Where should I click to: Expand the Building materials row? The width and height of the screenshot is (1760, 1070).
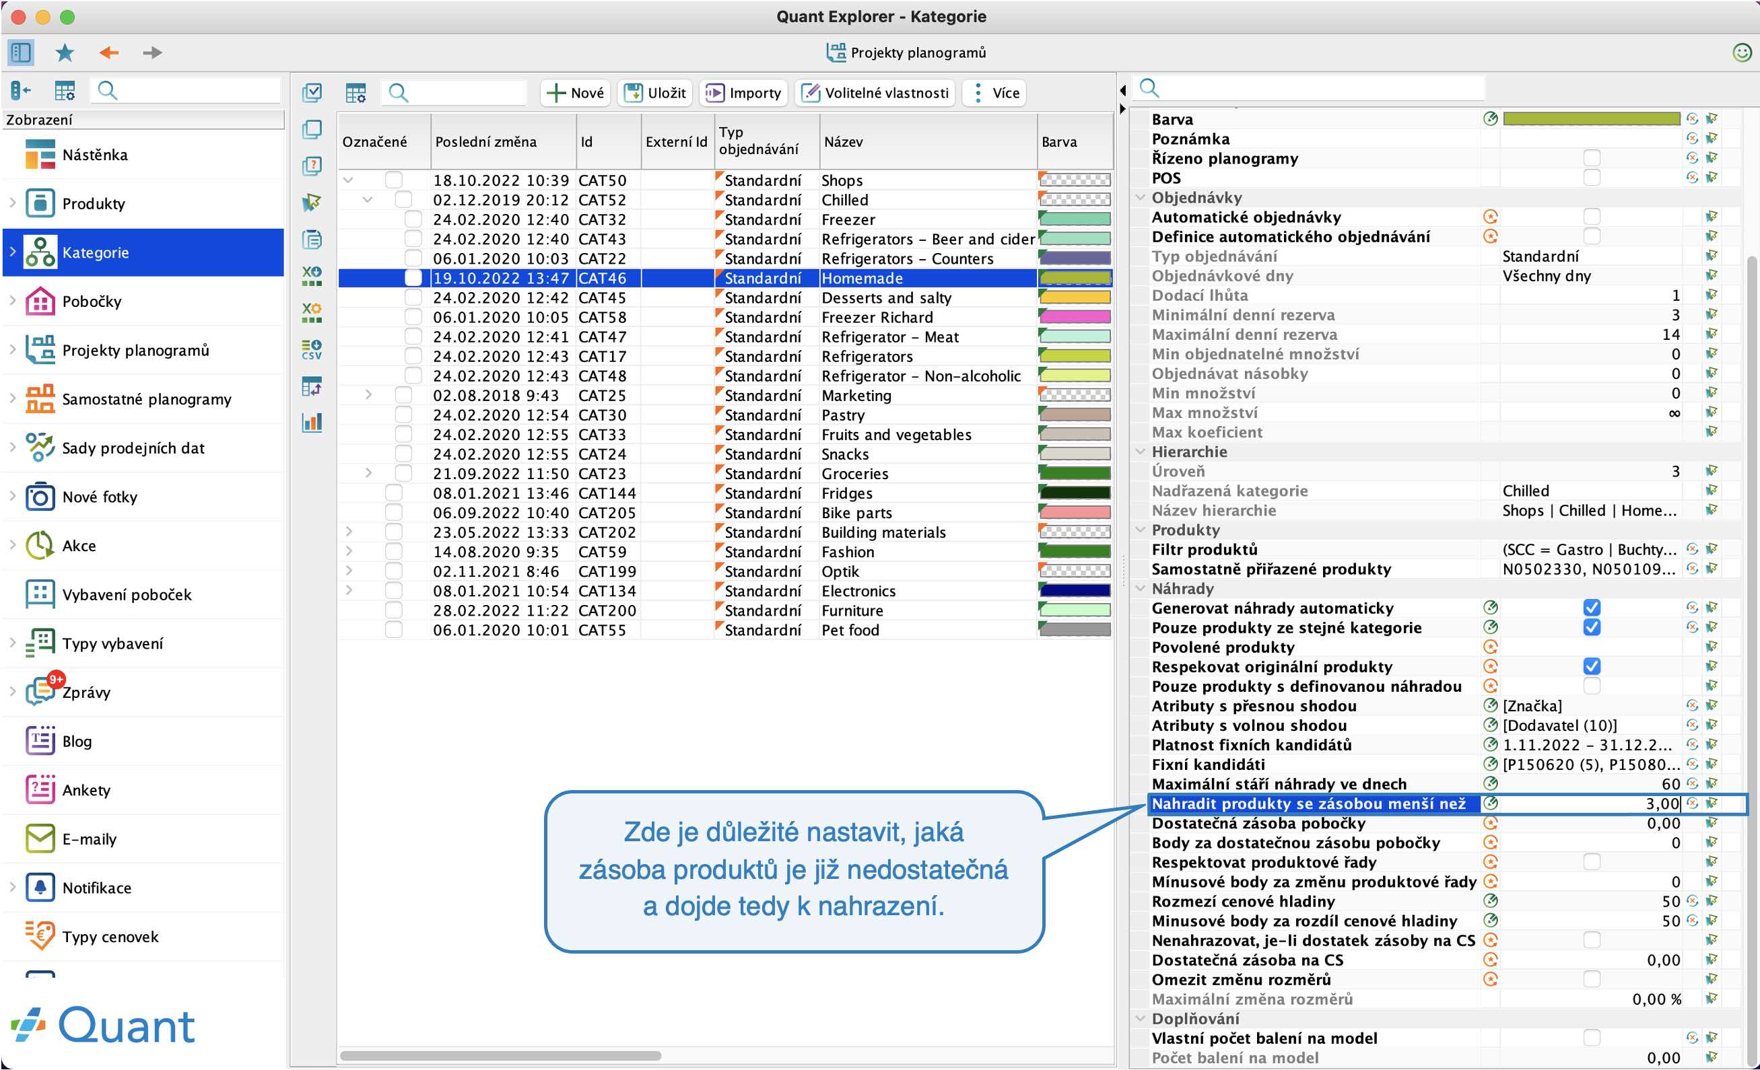pyautogui.click(x=349, y=532)
